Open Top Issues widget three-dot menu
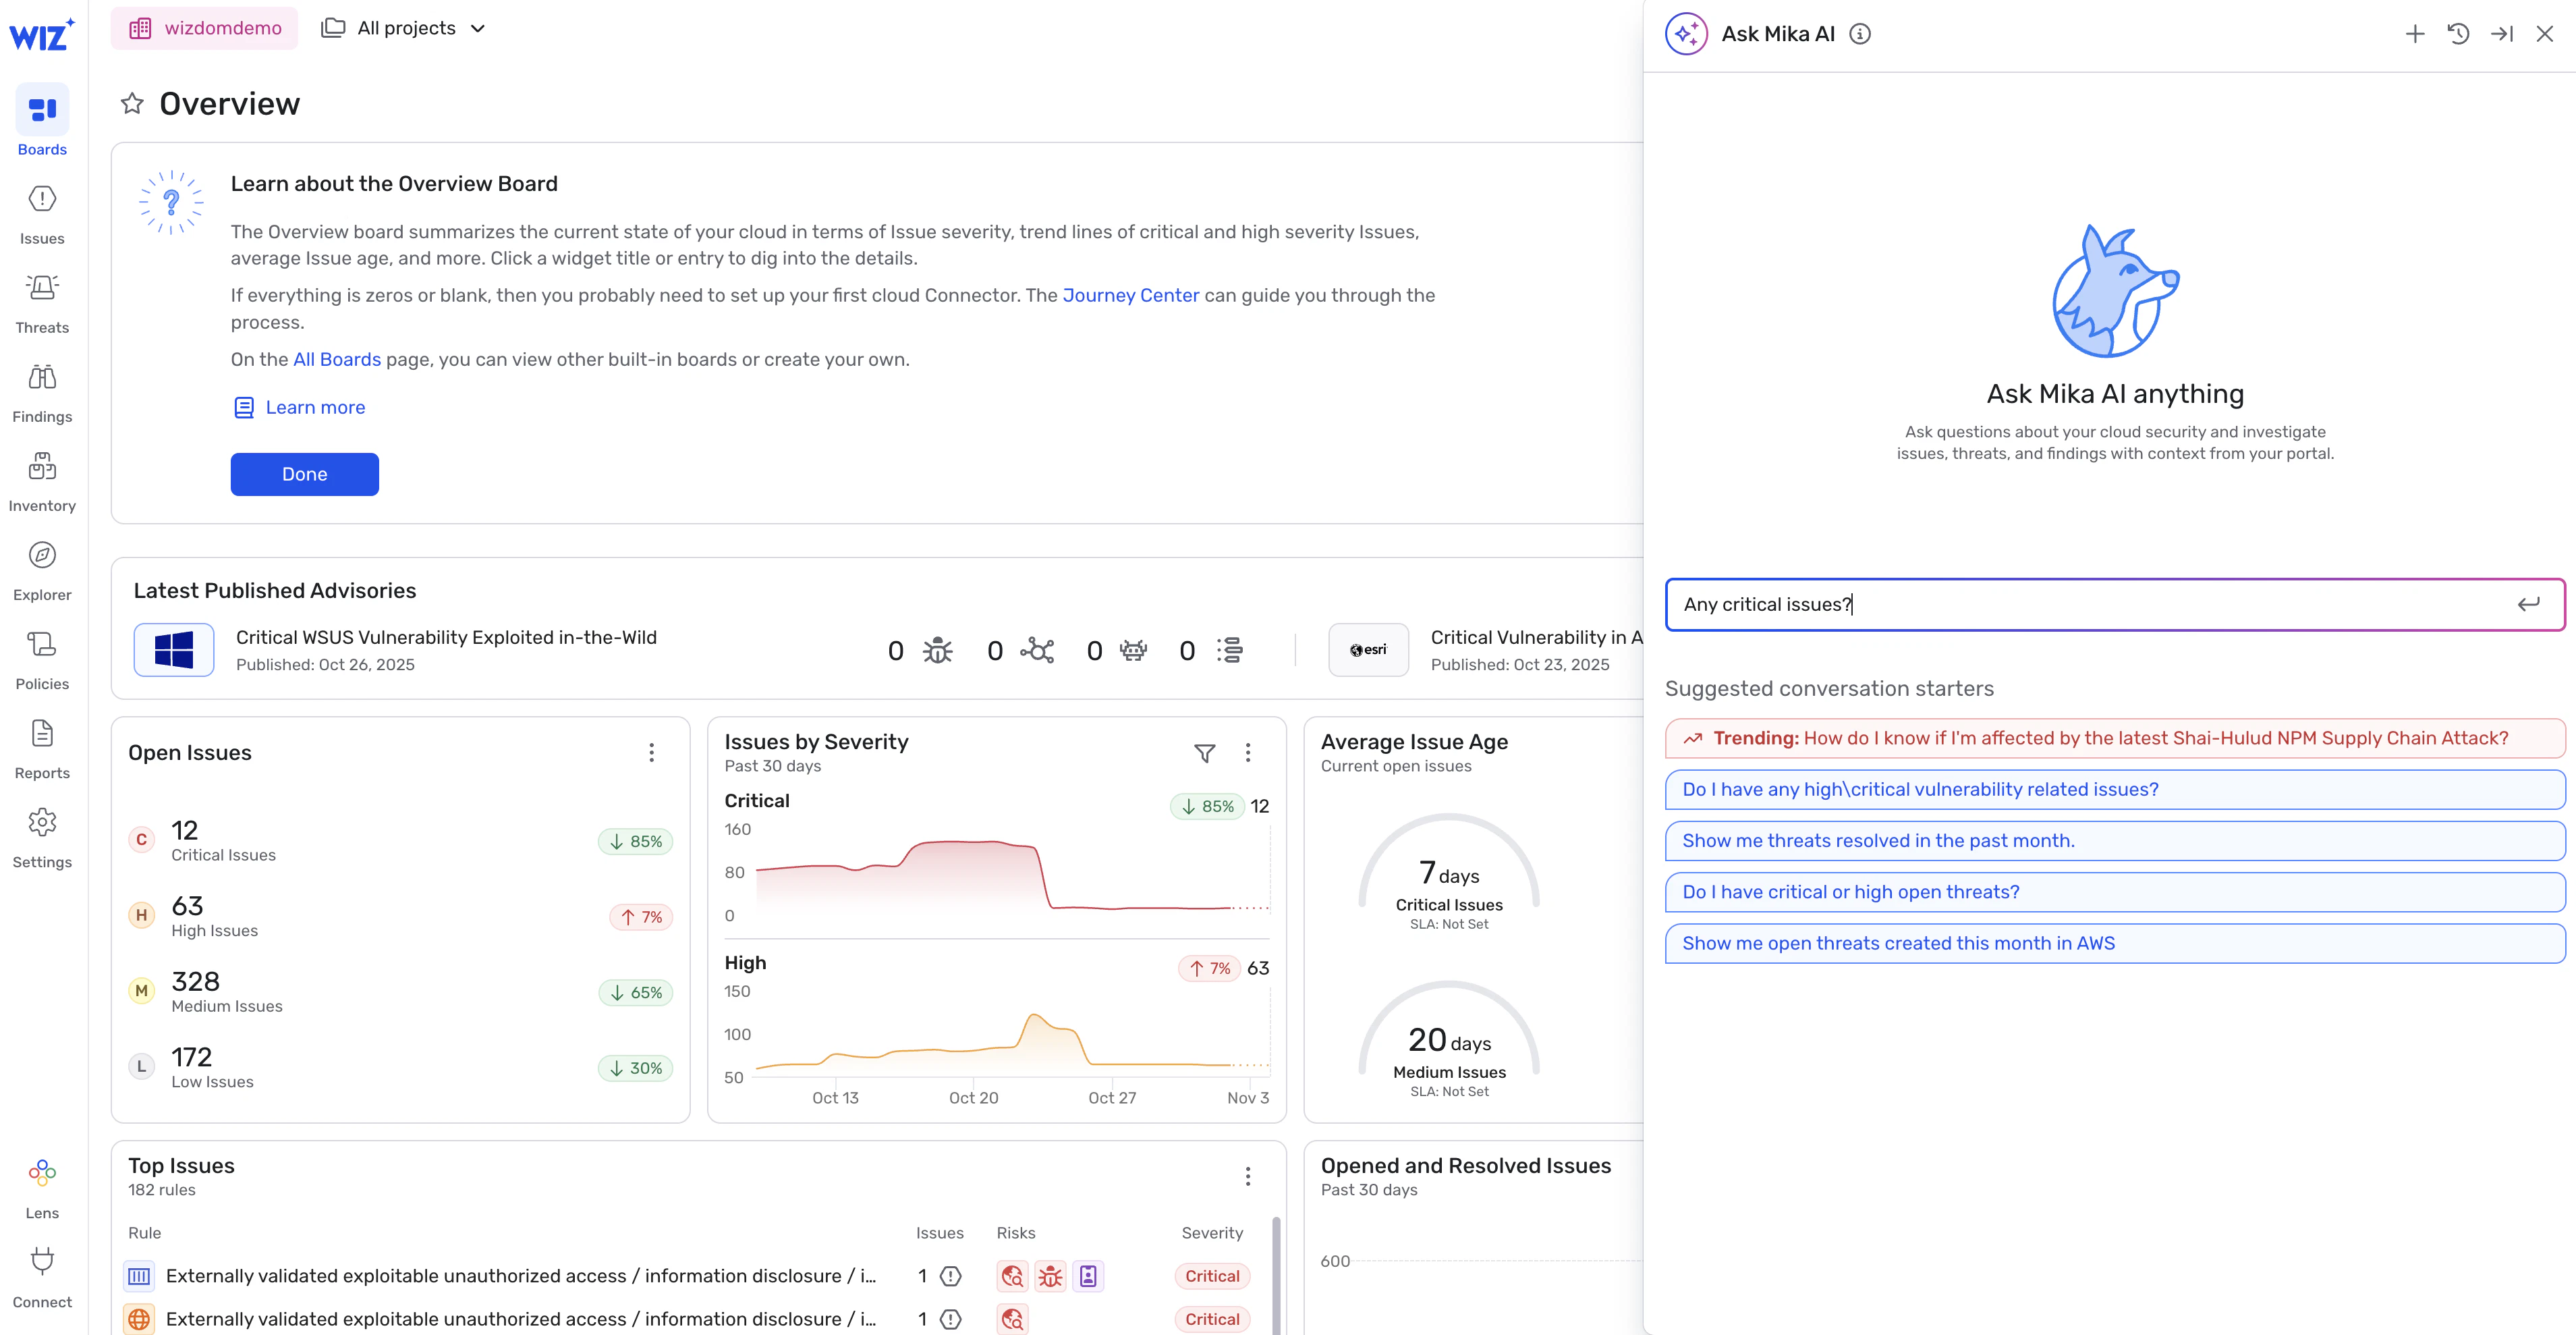2576x1335 pixels. point(1247,1176)
